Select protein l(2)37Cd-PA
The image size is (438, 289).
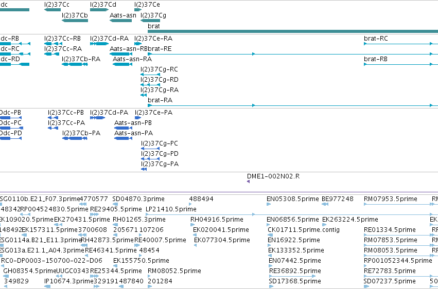97,118
